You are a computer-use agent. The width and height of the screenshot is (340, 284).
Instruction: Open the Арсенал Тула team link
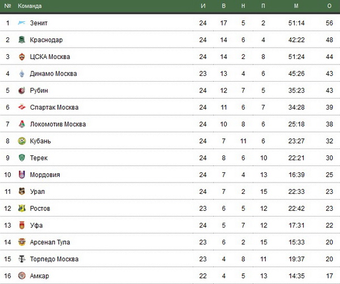[x=50, y=242]
